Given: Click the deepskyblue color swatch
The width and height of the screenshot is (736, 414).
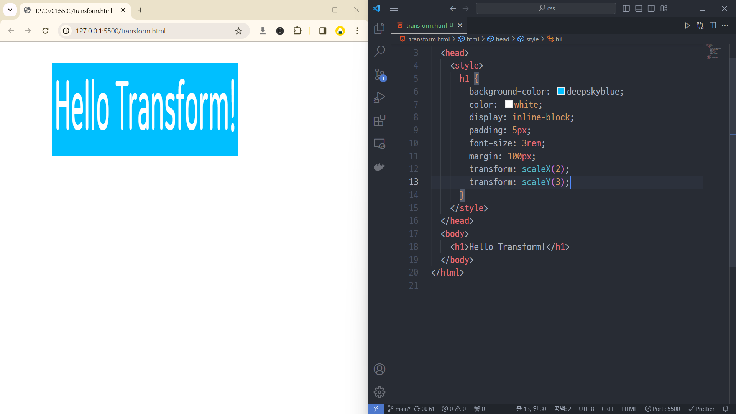Looking at the screenshot, I should click(x=561, y=91).
